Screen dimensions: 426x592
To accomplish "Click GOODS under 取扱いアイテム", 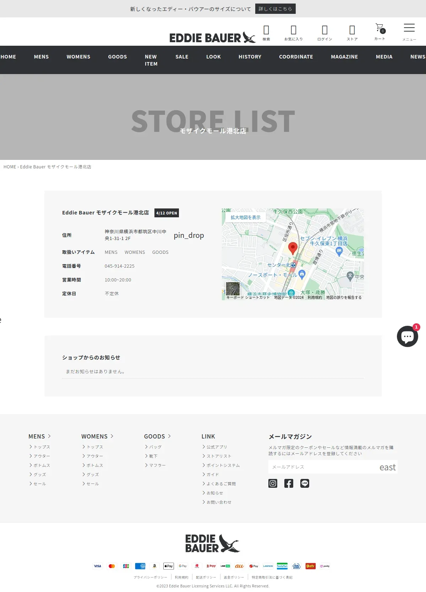I will pyautogui.click(x=160, y=252).
